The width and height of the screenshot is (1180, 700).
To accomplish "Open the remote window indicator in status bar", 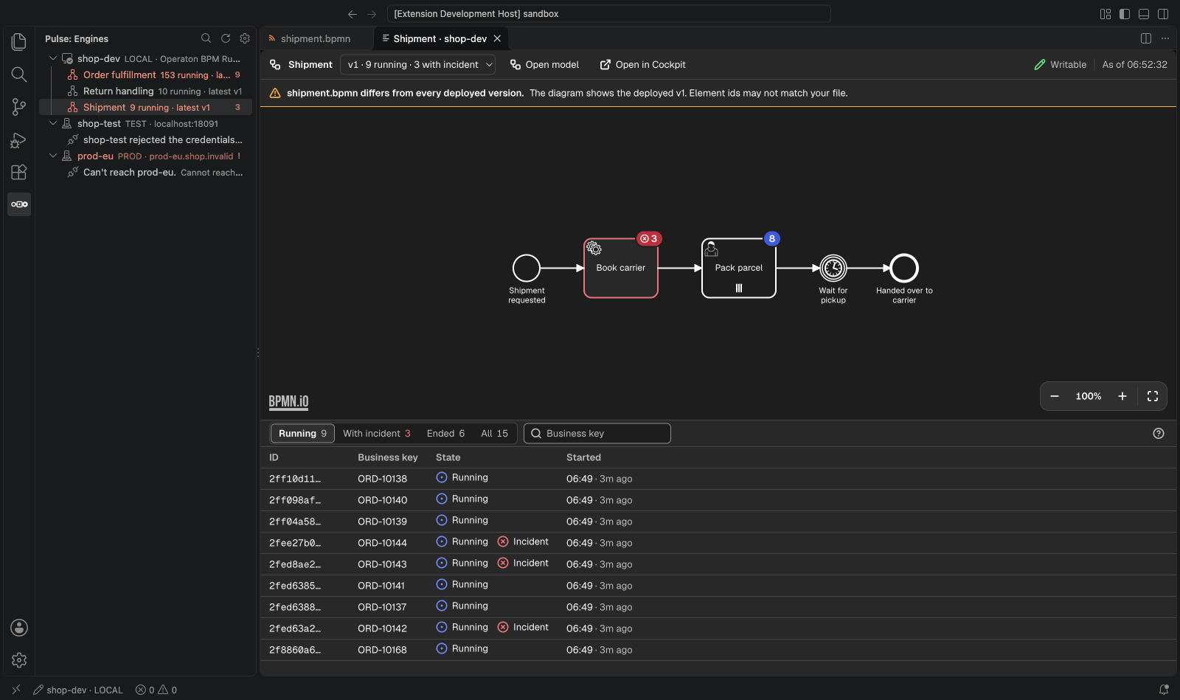I will (16, 690).
